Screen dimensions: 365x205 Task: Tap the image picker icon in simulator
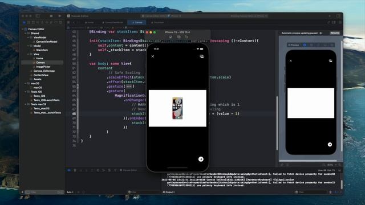coord(201,56)
